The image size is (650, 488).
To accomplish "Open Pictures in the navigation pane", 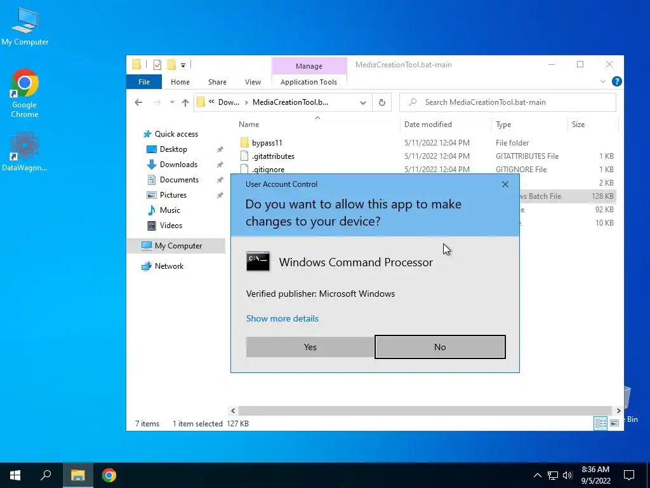I will click(173, 195).
